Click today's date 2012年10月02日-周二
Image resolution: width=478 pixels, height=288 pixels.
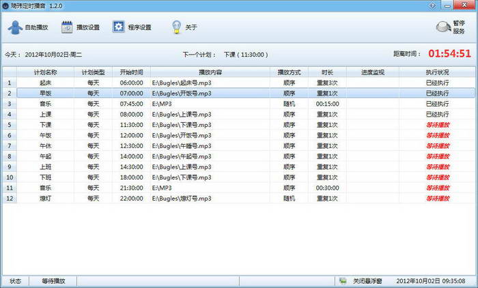pos(53,55)
